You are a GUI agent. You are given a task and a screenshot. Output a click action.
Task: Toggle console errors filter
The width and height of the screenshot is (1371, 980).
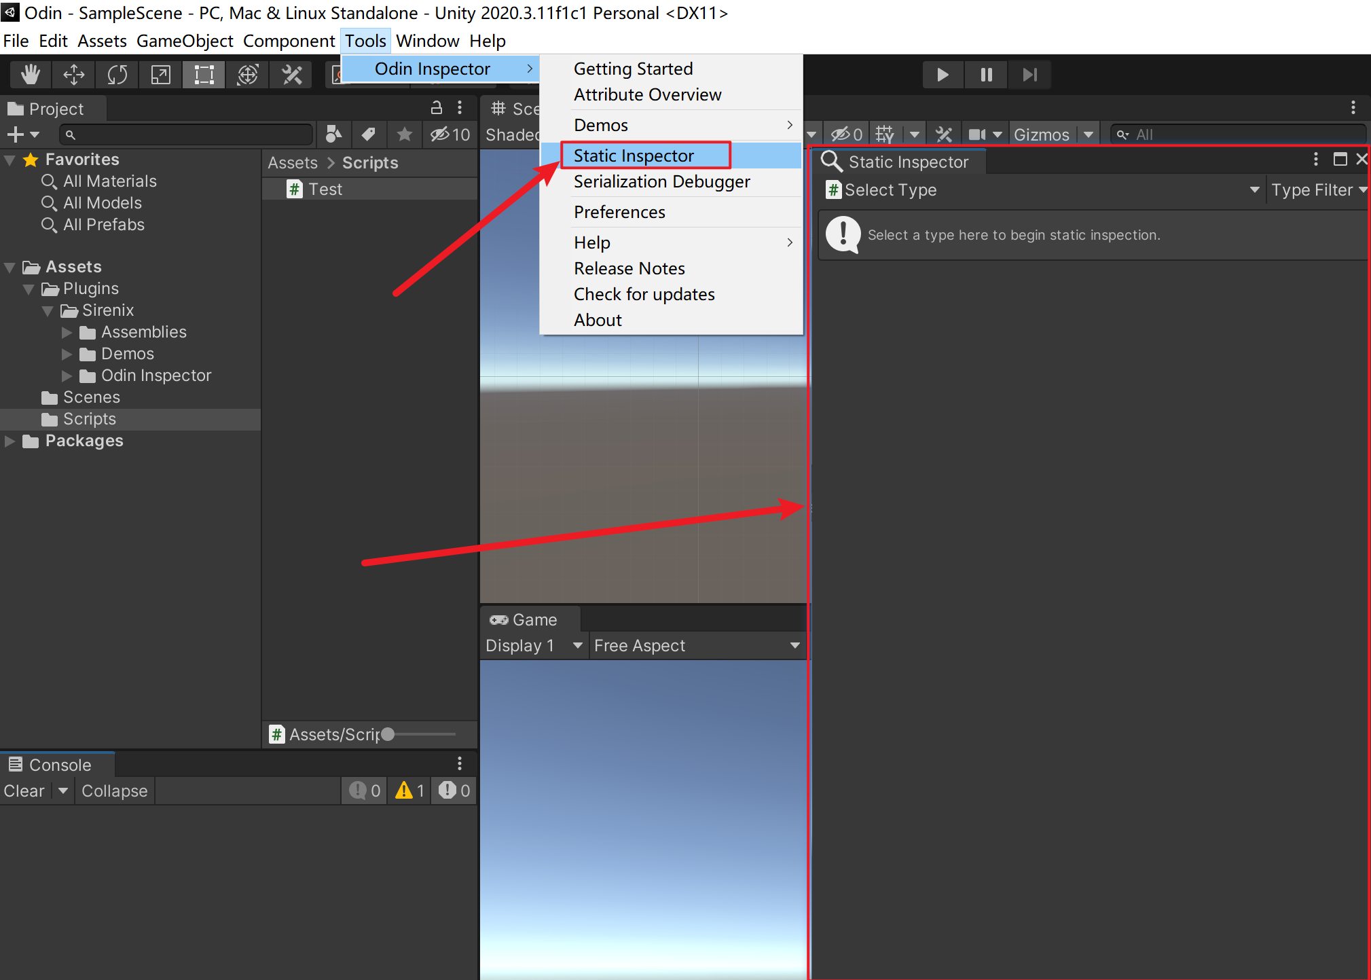[454, 791]
